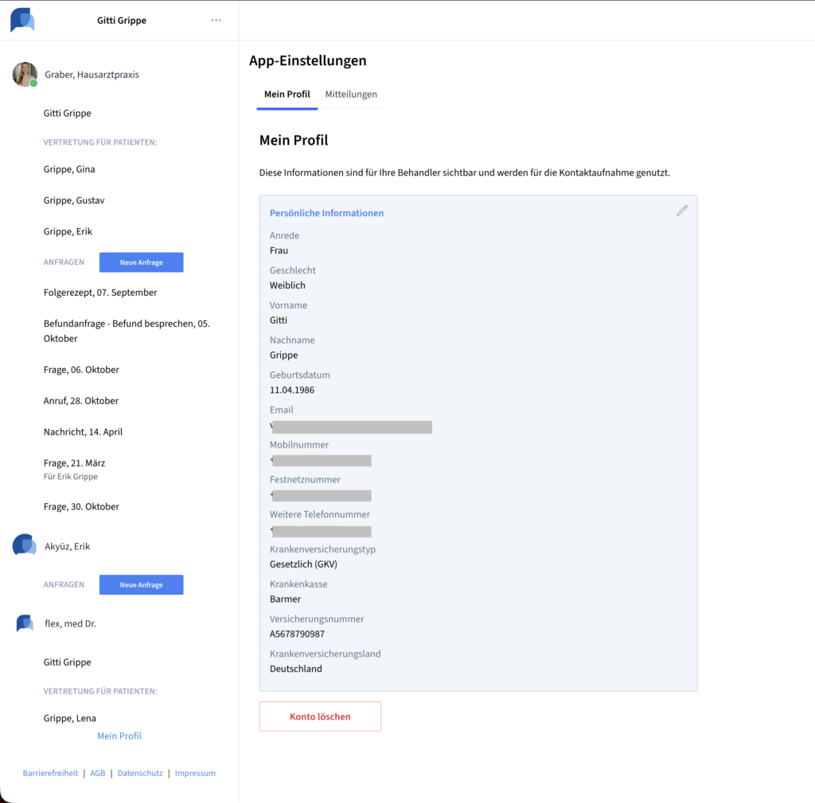The width and height of the screenshot is (815, 803).
Task: Select patient Grippe, Gustav
Action: 74,200
